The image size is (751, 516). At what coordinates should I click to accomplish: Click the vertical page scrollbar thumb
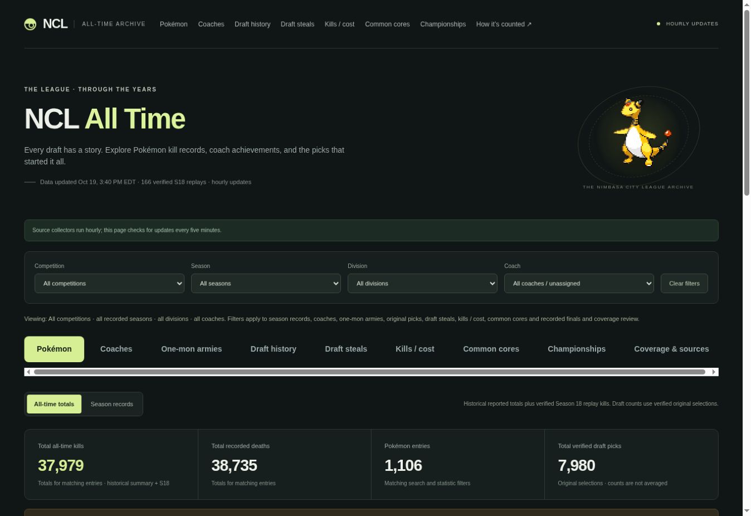point(747,103)
